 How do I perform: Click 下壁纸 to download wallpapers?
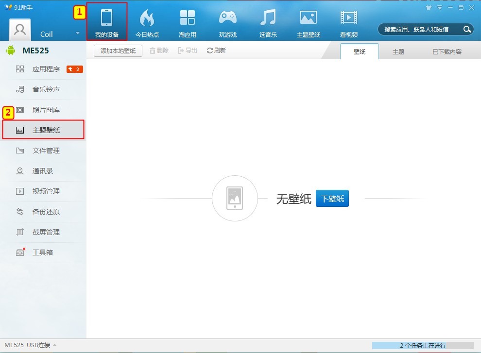coord(332,198)
